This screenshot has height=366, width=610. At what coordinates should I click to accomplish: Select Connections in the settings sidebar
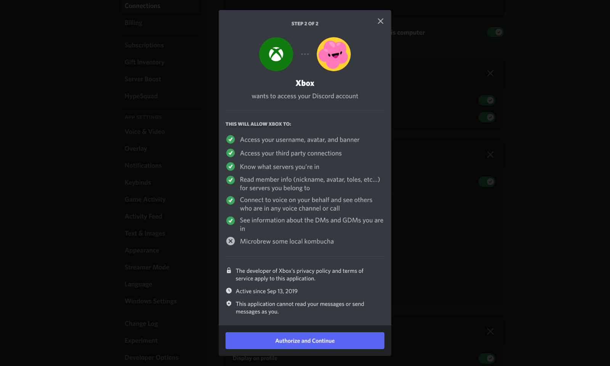click(x=142, y=6)
